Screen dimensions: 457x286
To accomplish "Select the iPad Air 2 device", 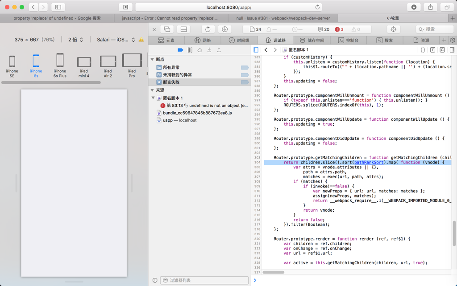I will 108,66.
